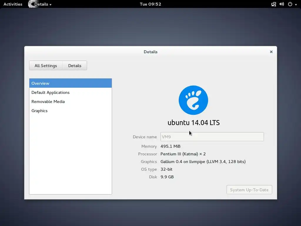This screenshot has height=226, width=301.
Task: Open the power menu icon
Action: (290, 4)
